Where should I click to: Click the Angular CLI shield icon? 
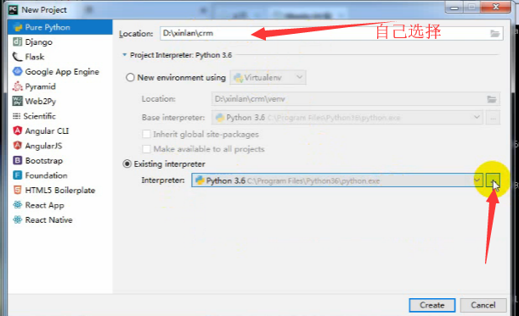[17, 130]
